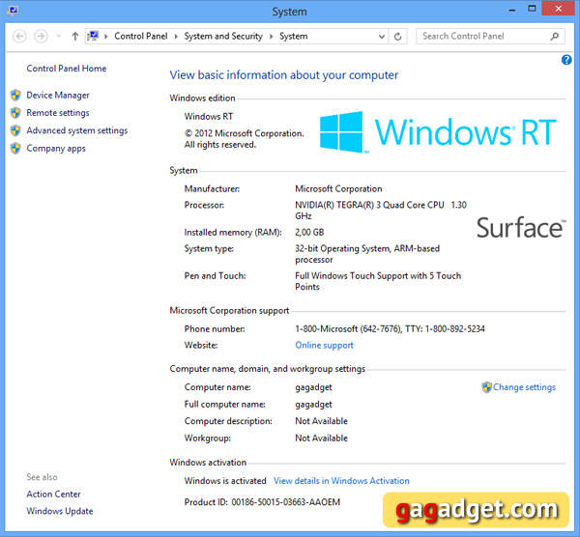
Task: Click the computer icon in address bar
Action: [x=93, y=36]
